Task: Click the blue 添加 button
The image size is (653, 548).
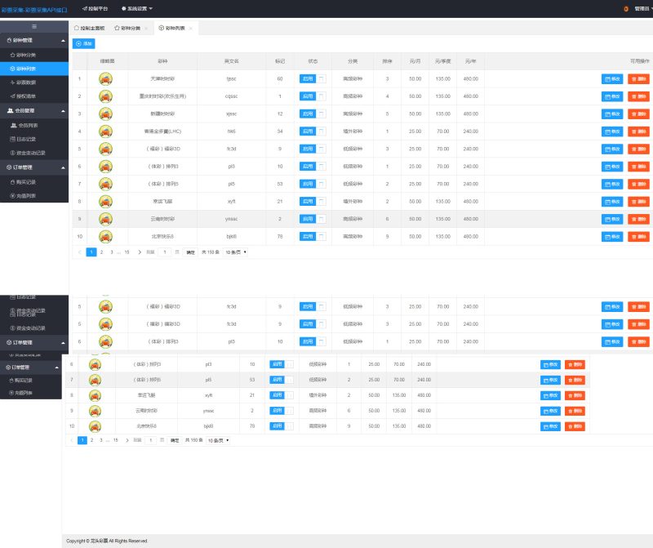Action: tap(84, 43)
